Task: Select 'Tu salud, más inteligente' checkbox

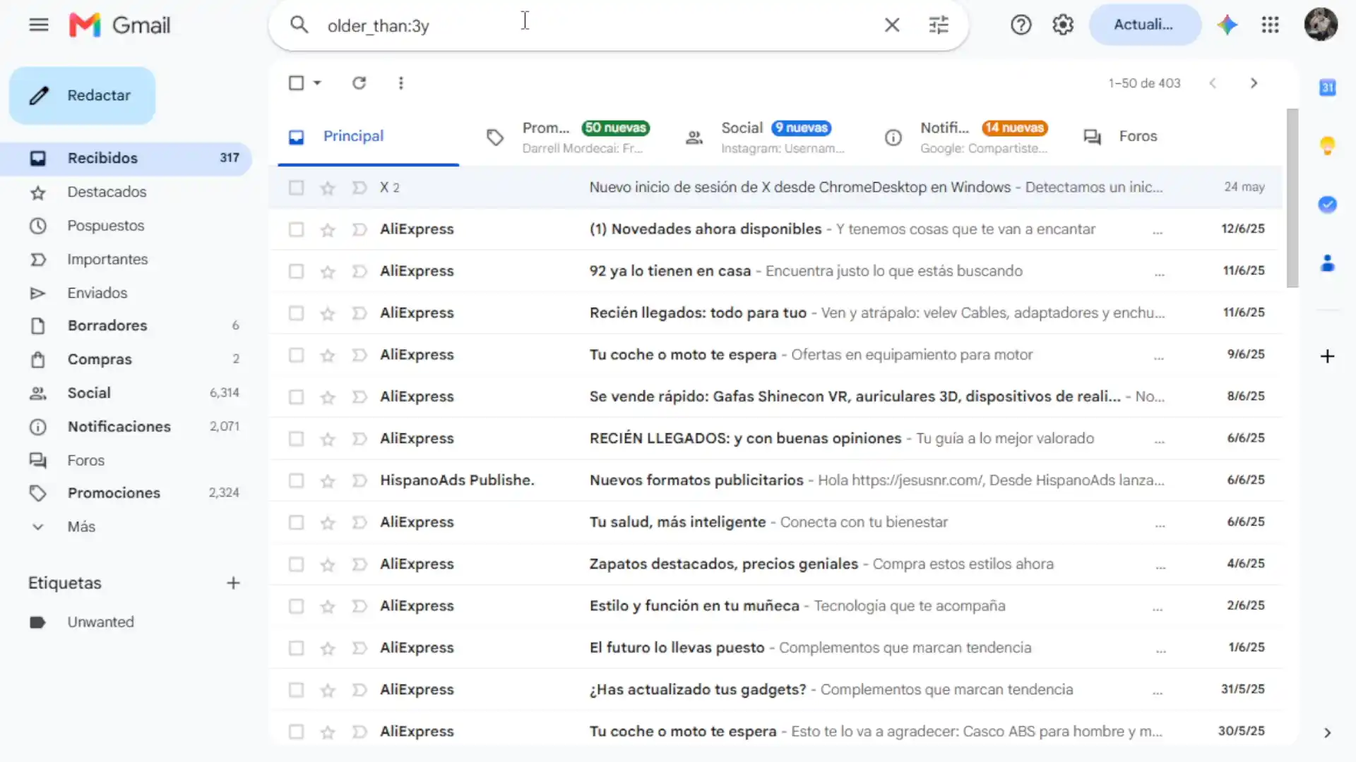Action: click(296, 523)
